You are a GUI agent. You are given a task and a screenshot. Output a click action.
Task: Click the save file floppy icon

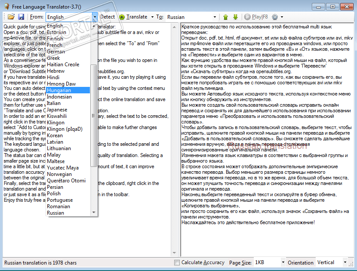21,17
